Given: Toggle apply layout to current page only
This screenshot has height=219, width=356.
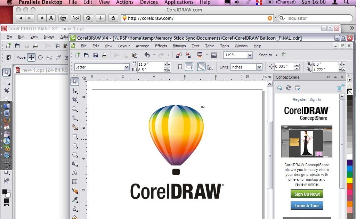Looking at the screenshot, I should coord(210,67).
